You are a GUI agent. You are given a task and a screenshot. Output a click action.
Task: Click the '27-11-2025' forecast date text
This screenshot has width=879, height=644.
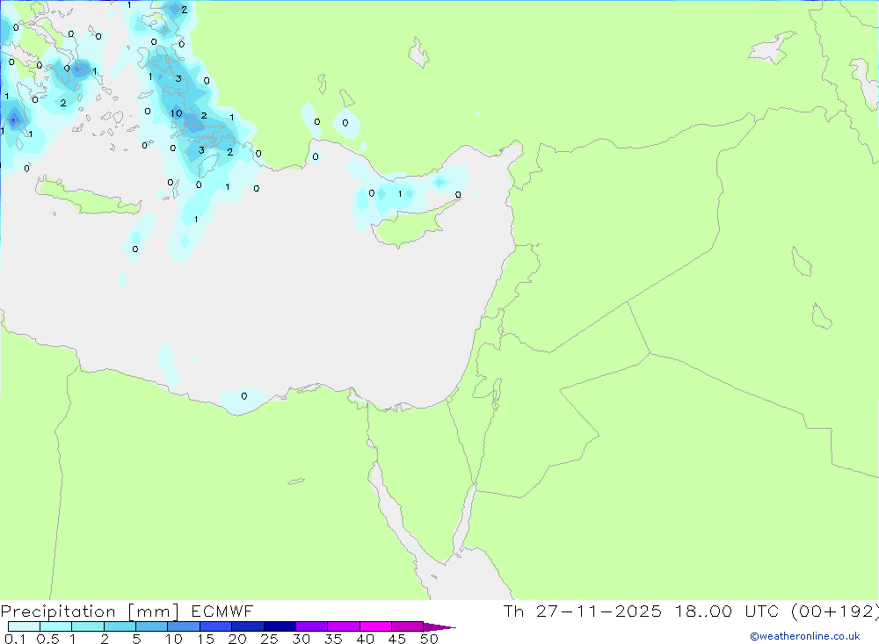(599, 611)
